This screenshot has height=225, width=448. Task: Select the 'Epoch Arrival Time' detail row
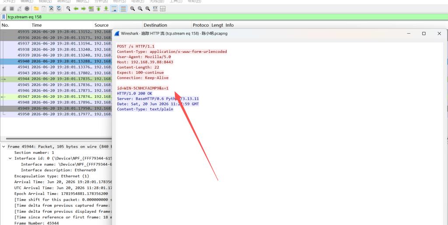[x=61, y=194]
